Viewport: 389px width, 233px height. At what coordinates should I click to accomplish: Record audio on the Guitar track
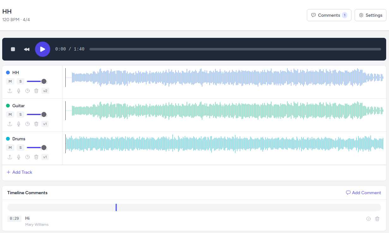(19, 124)
